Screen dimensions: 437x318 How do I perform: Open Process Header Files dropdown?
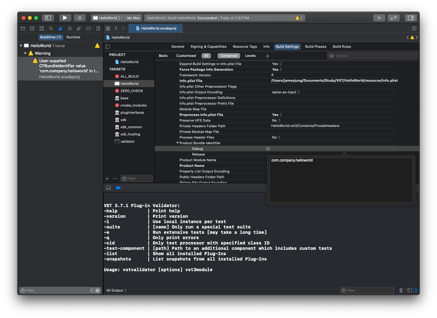276,137
